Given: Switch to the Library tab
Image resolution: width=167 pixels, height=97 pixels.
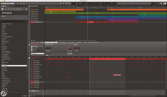Looking at the screenshot, I should point(4,6).
